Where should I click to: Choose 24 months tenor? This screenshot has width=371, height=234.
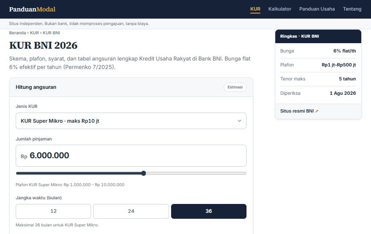[x=131, y=211]
